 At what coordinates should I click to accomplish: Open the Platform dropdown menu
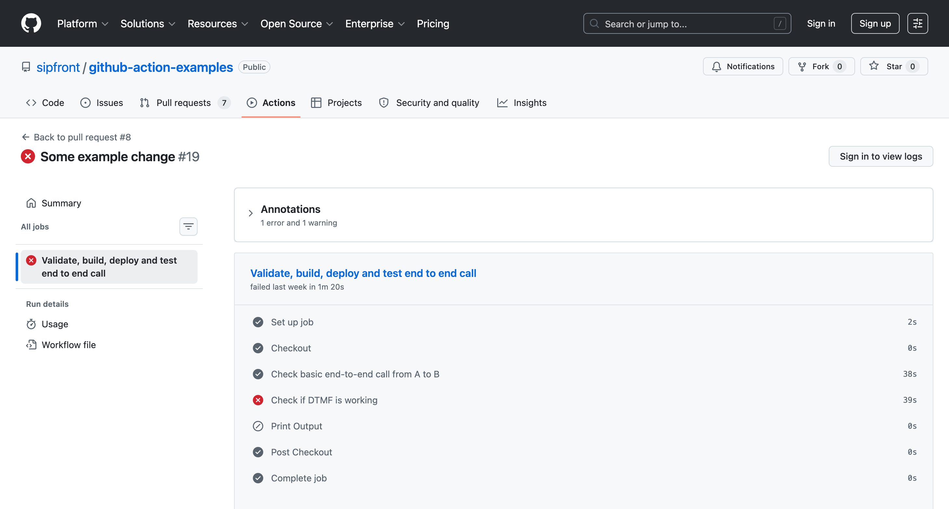[83, 24]
